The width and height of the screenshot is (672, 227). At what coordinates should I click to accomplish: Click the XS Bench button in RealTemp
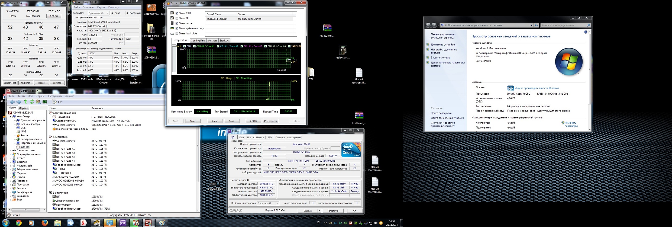pos(26,83)
